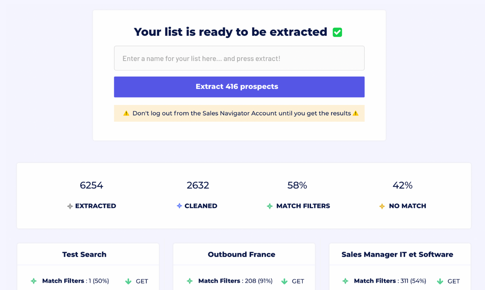Click the Outbound France card header

241,255
